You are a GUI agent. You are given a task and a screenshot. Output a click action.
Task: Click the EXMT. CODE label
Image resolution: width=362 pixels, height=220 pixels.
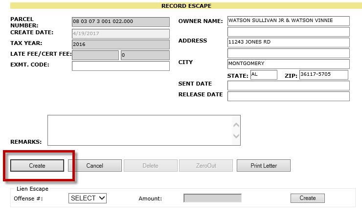30,65
